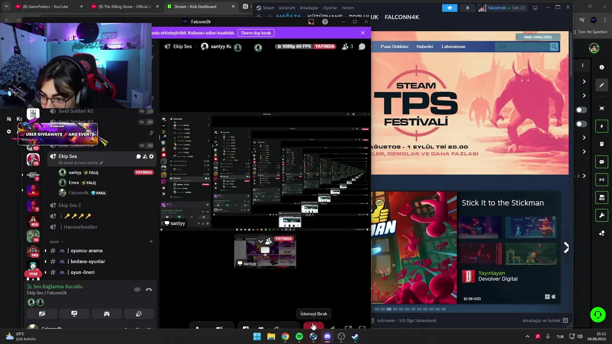Open Haberler link in Steam store

pyautogui.click(x=425, y=46)
